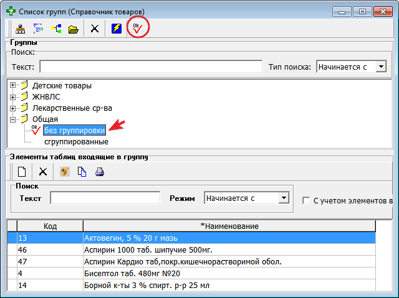
Task: Click the Ok checkmark toolbar icon
Action: click(x=137, y=28)
